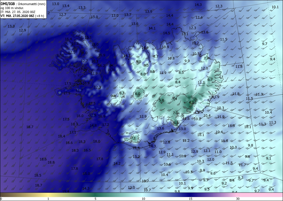Select the 11.7 value in the southeast ocean
The width and height of the screenshot is (283, 201).
coord(242,165)
